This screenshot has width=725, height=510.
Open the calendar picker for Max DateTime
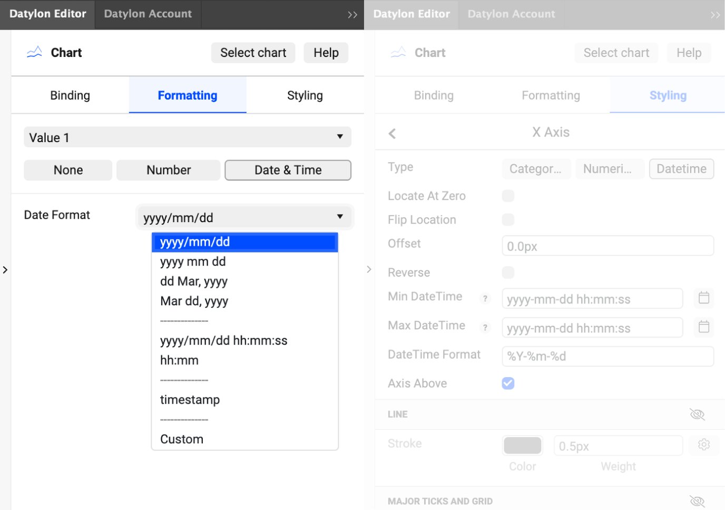coord(704,327)
